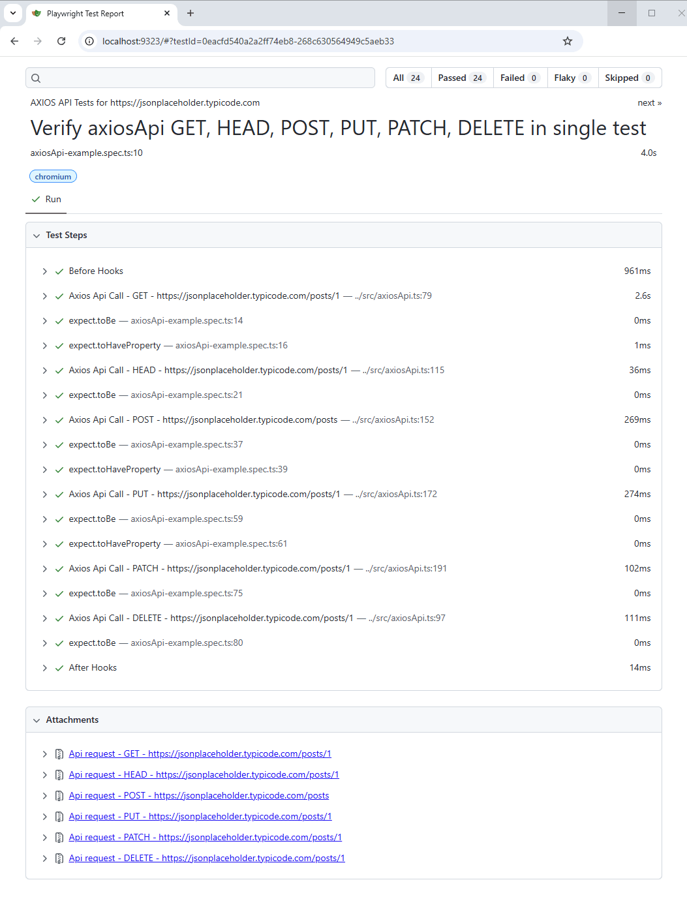Click the checkmark beside the Run tab label
This screenshot has height=897, width=687.
pyautogui.click(x=36, y=198)
